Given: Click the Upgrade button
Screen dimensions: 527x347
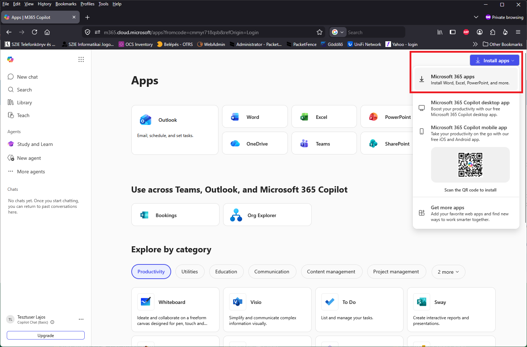Looking at the screenshot, I should [x=46, y=335].
